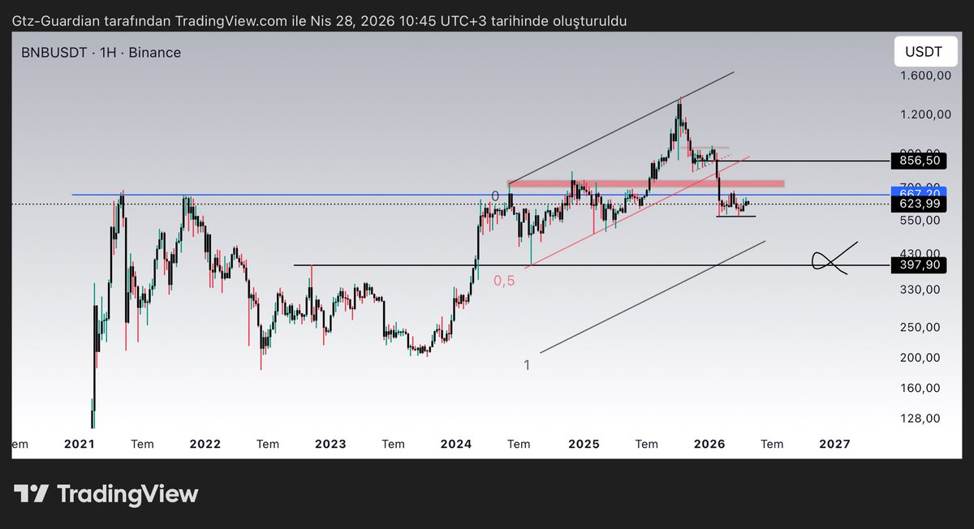Image resolution: width=974 pixels, height=529 pixels.
Task: Click the 430,00 price axis value
Action: pos(920,253)
